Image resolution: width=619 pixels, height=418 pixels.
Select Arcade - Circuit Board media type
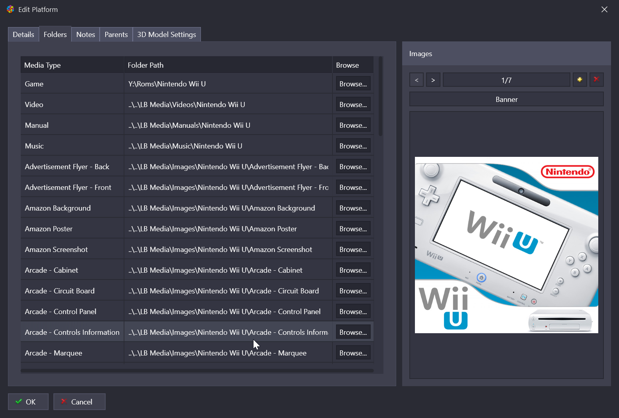click(72, 291)
